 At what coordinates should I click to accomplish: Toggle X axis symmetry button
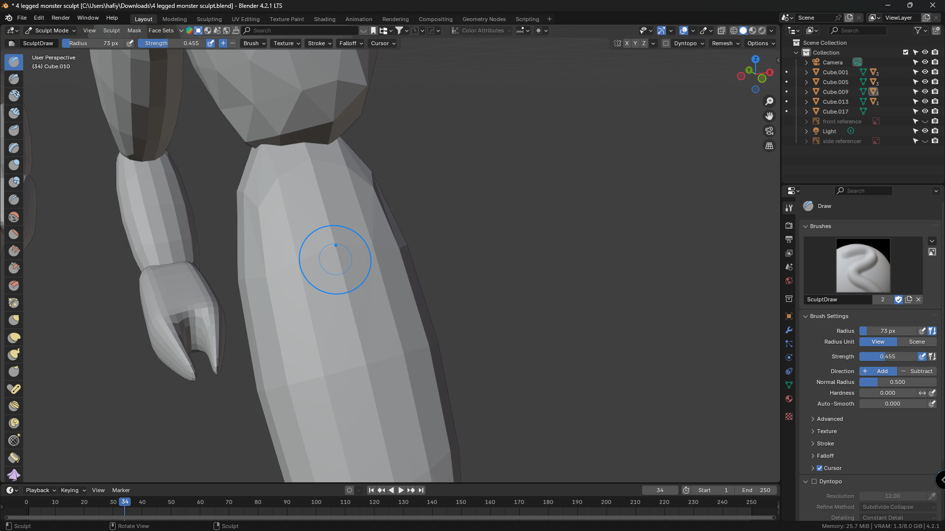pos(627,43)
